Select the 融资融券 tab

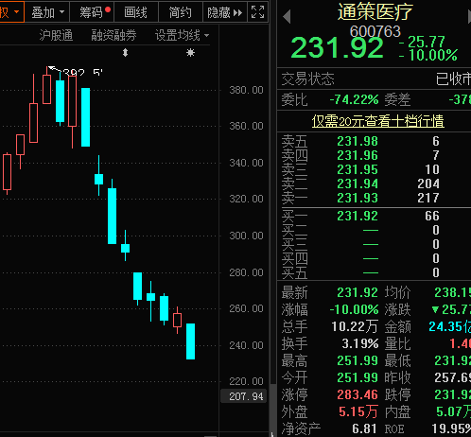tap(113, 35)
